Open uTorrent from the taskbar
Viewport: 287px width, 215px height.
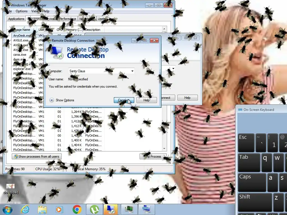(x=94, y=209)
